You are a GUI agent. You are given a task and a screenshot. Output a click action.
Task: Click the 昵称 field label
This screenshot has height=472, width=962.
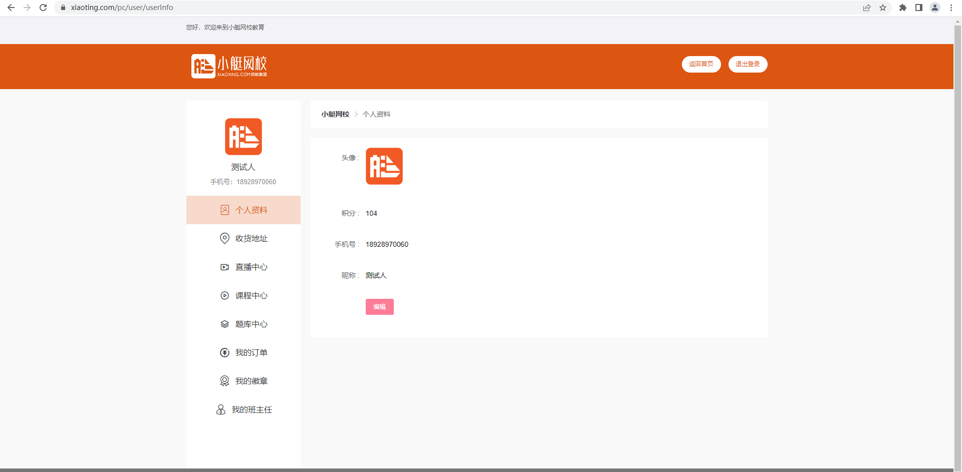(x=350, y=275)
